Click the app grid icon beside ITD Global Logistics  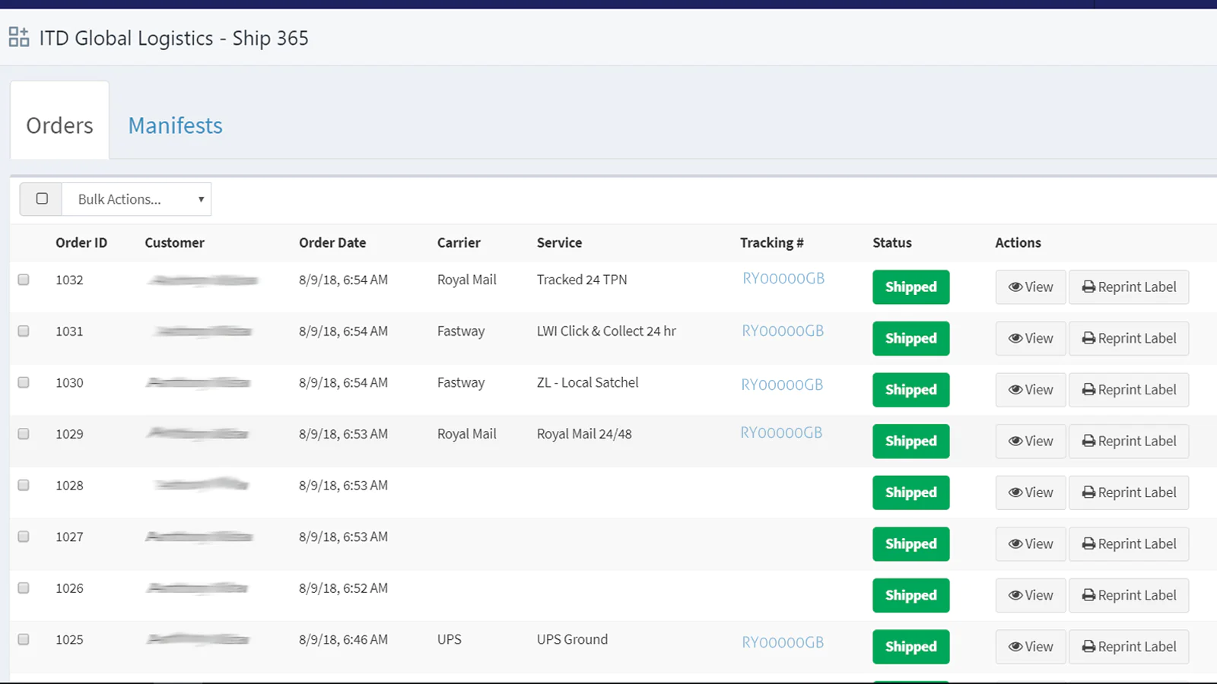point(19,37)
